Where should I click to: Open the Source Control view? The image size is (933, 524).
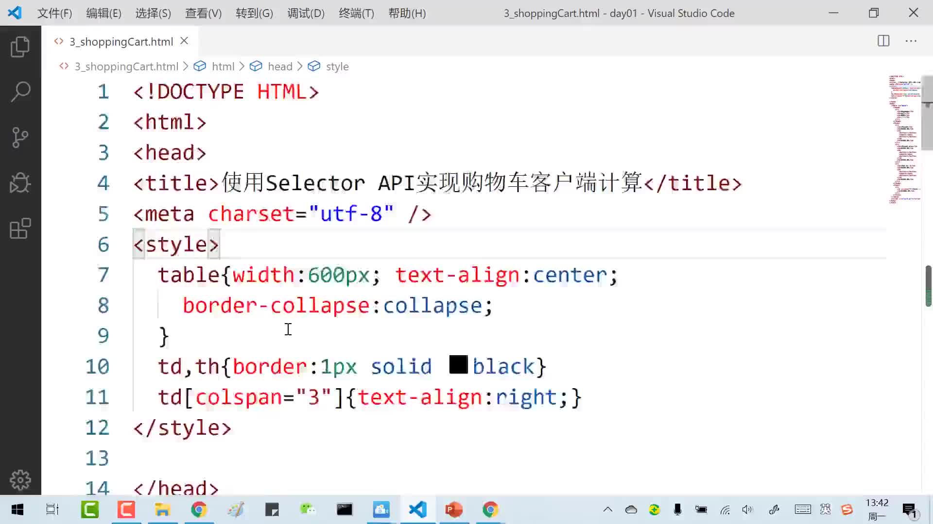pyautogui.click(x=20, y=137)
